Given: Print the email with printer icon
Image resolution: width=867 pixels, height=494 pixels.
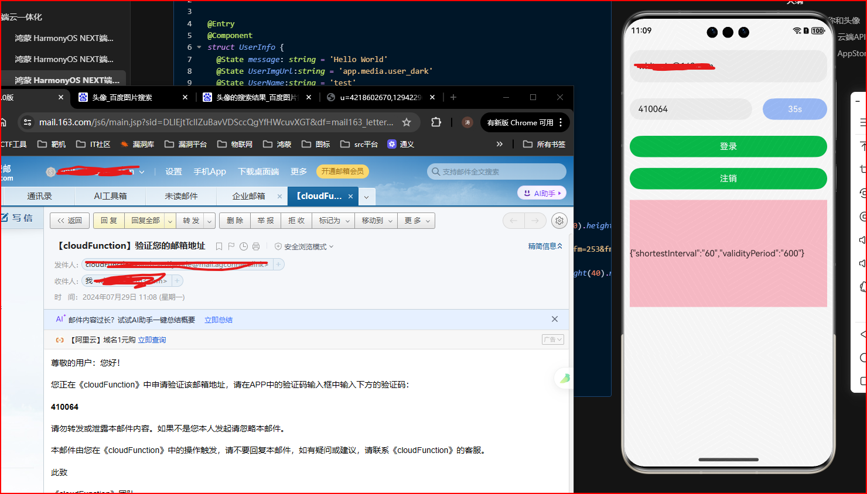Looking at the screenshot, I should [256, 246].
